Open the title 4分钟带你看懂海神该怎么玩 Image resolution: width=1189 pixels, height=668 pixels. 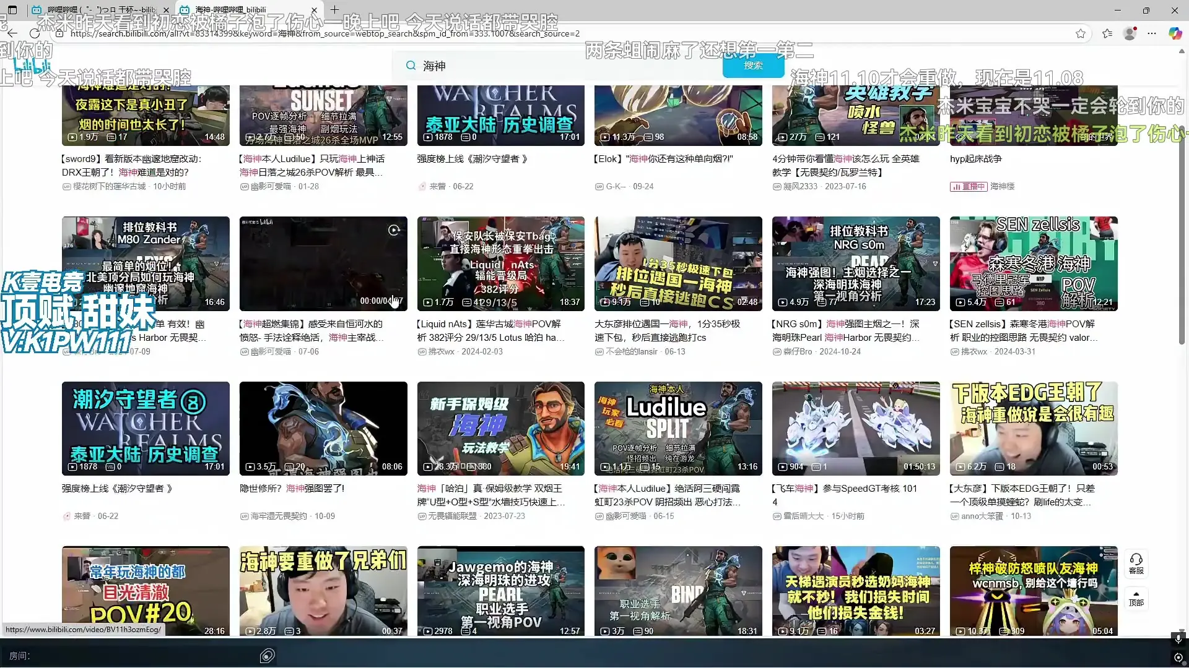click(846, 166)
